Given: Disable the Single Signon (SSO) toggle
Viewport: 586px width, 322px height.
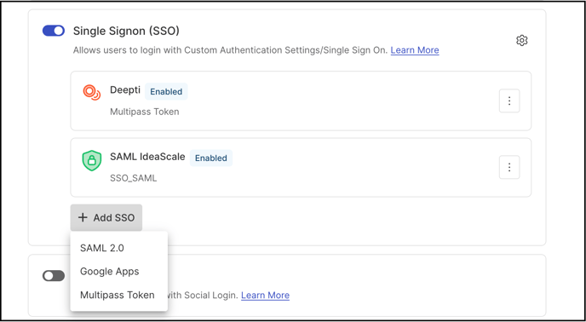Looking at the screenshot, I should (x=54, y=31).
